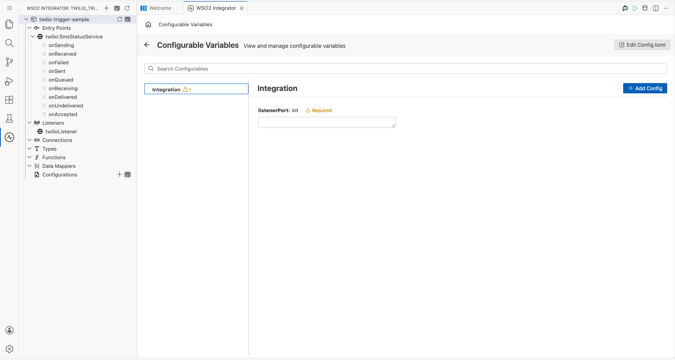The width and height of the screenshot is (675, 360).
Task: Click refresh icon on twilio-trigger-sample row
Action: pyautogui.click(x=120, y=19)
